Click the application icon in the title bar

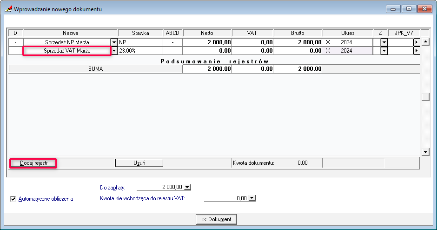pyautogui.click(x=8, y=9)
